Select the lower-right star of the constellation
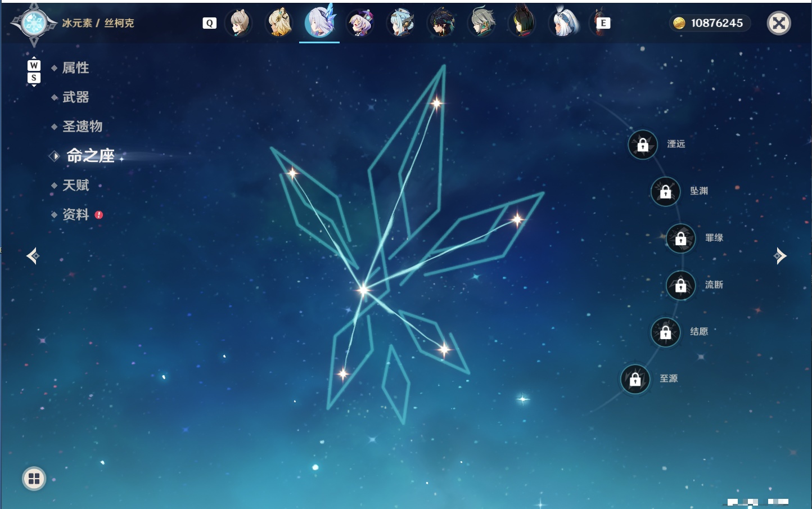 click(x=444, y=350)
